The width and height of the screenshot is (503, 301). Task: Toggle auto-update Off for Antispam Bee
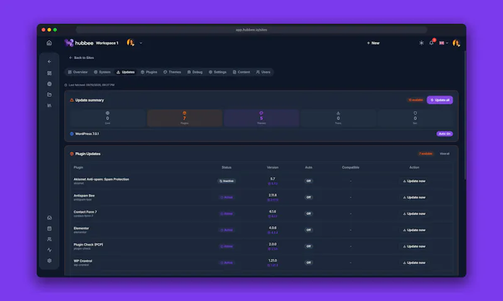[308, 197]
